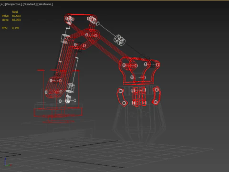
Task: Open the Perspective point-of-view viewport menu
Action: pos(13,4)
